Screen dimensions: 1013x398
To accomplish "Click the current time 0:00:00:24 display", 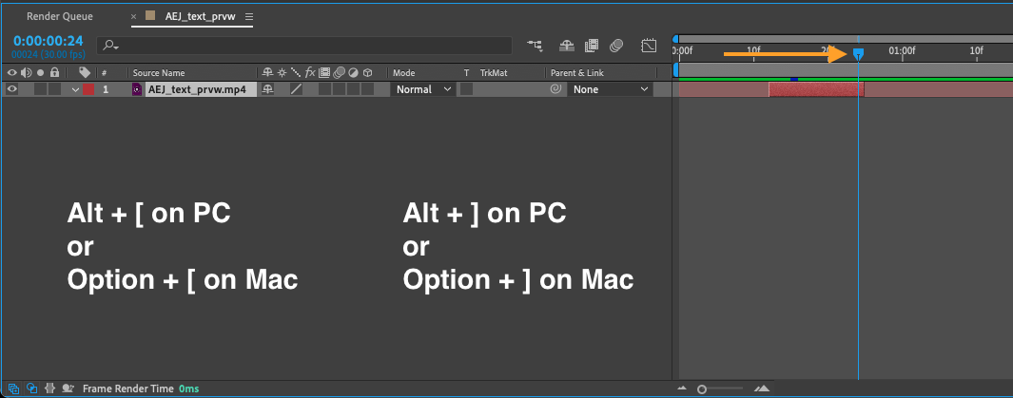I will [x=49, y=41].
